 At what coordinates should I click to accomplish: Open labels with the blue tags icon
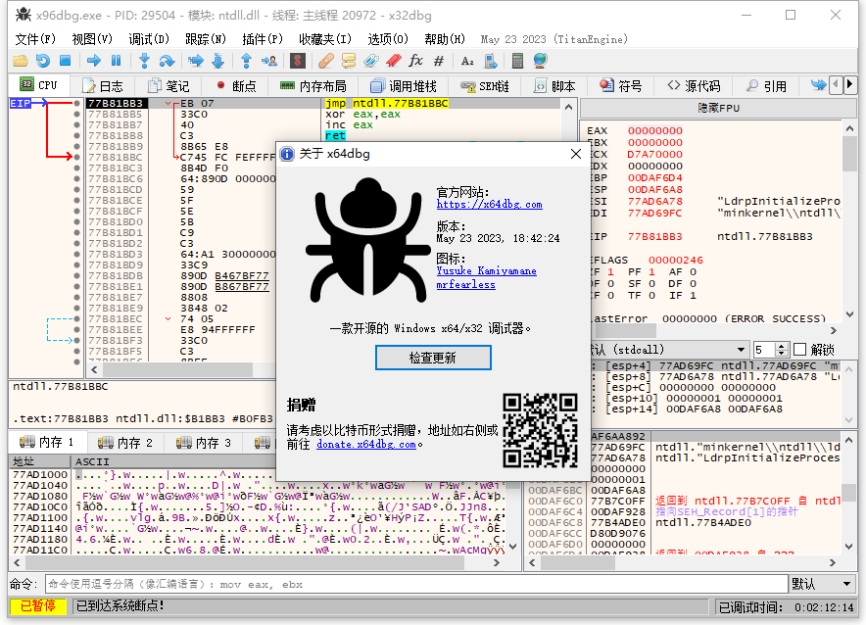click(371, 61)
